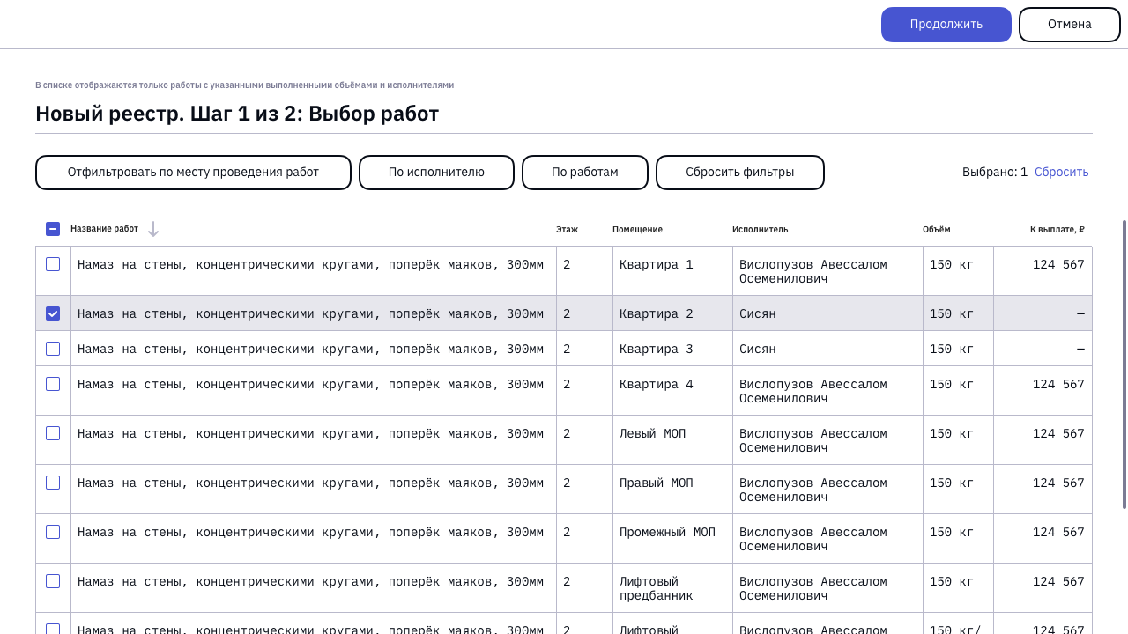Click the Промежный МОП cell

click(x=672, y=539)
